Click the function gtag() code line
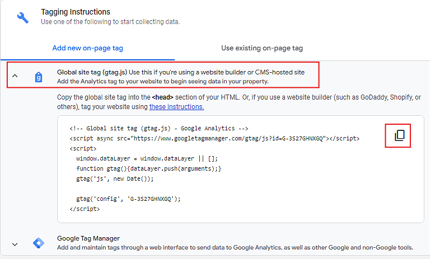This screenshot has width=430, height=259. coord(148,168)
